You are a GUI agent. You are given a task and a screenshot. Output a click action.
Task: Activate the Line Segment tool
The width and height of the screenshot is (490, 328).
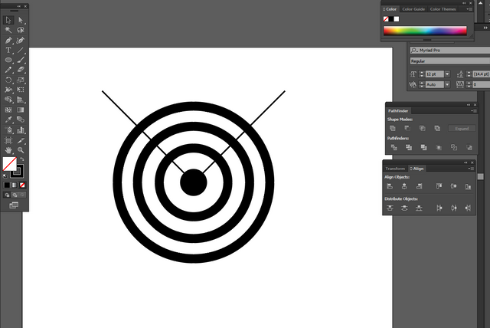[21, 50]
